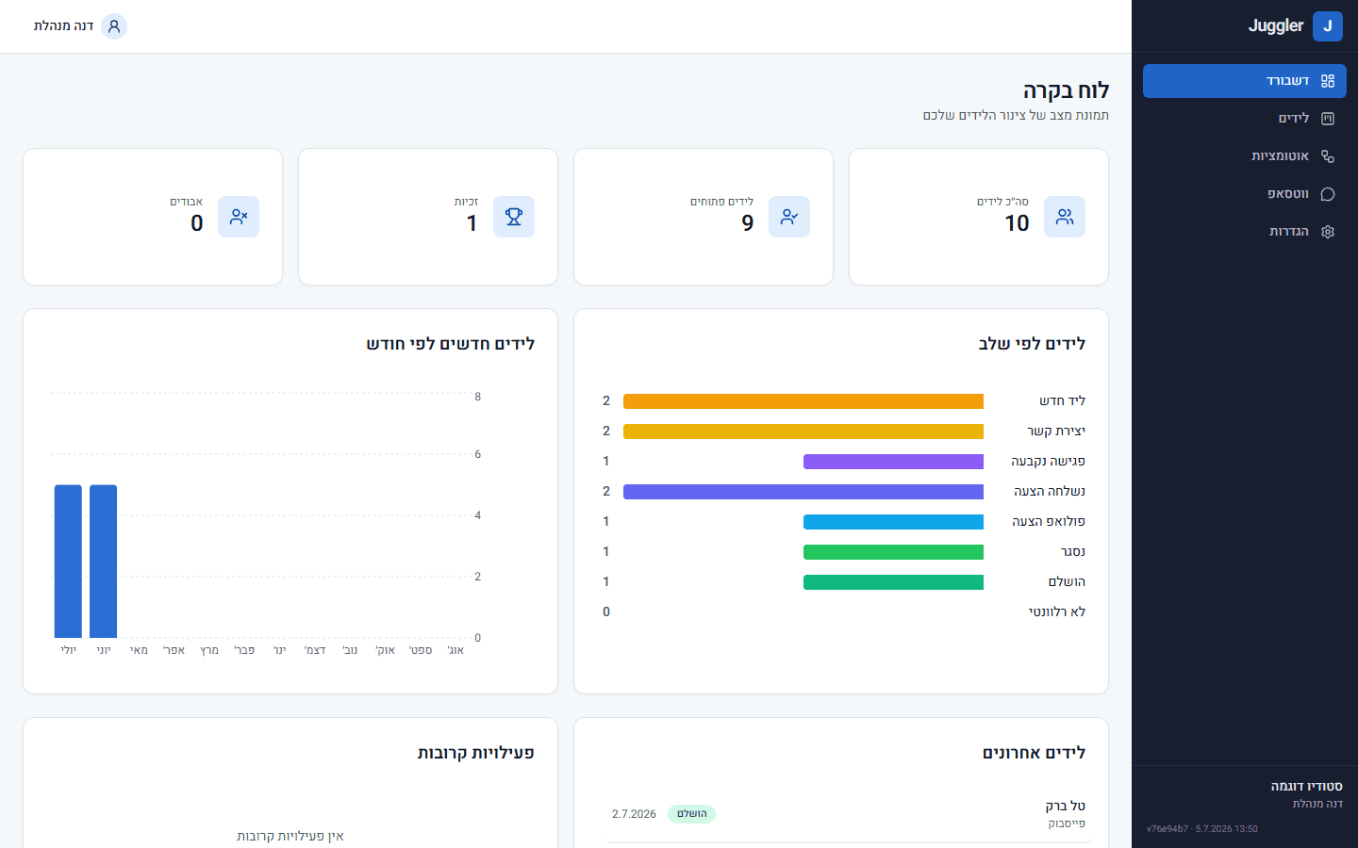Open the זכיות stat card

[428, 217]
